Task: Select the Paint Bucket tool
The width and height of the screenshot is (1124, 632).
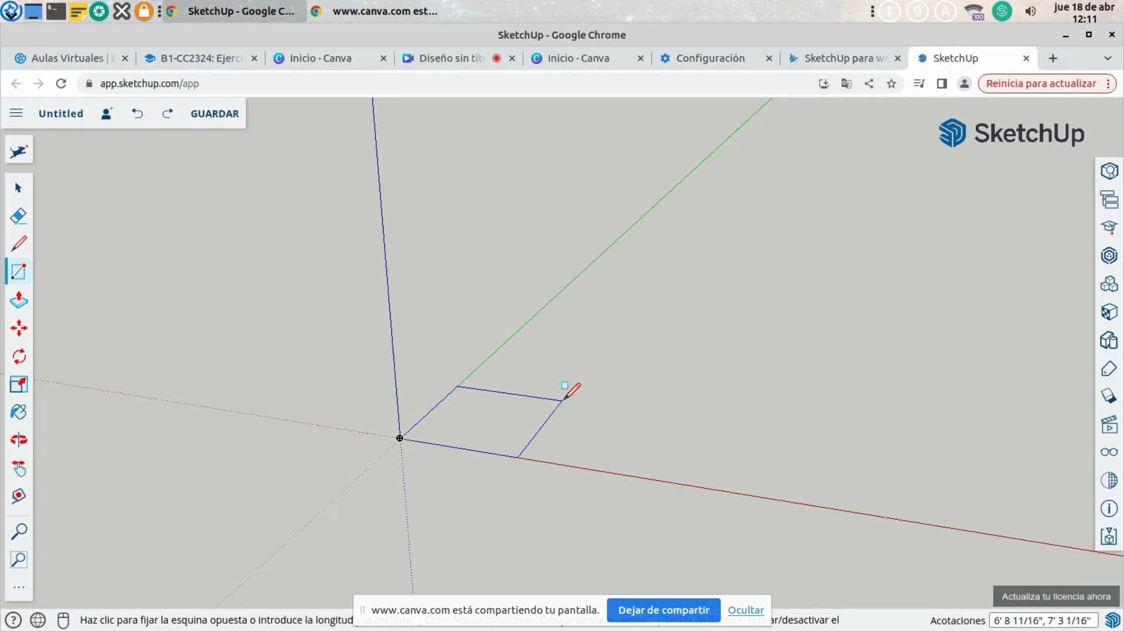Action: (19, 412)
